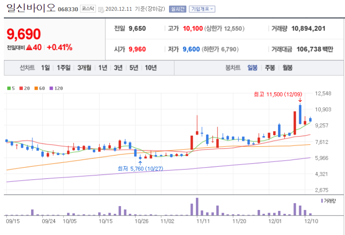The width and height of the screenshot is (345, 235).
Task: Click the +0.41% change value
Action: [59, 47]
